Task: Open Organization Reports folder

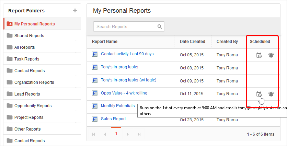Action: 42,82
